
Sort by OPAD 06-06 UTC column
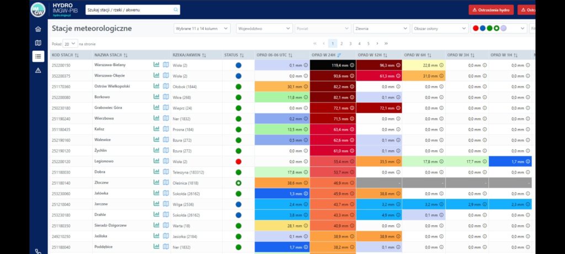(x=290, y=55)
